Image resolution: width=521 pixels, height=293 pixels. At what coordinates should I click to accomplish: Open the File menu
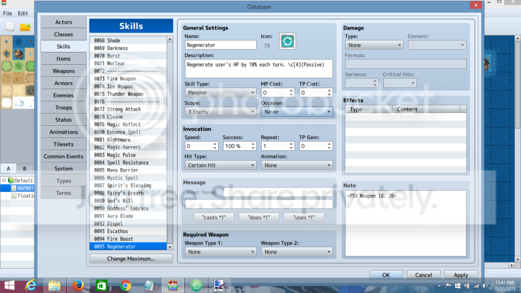(x=7, y=13)
